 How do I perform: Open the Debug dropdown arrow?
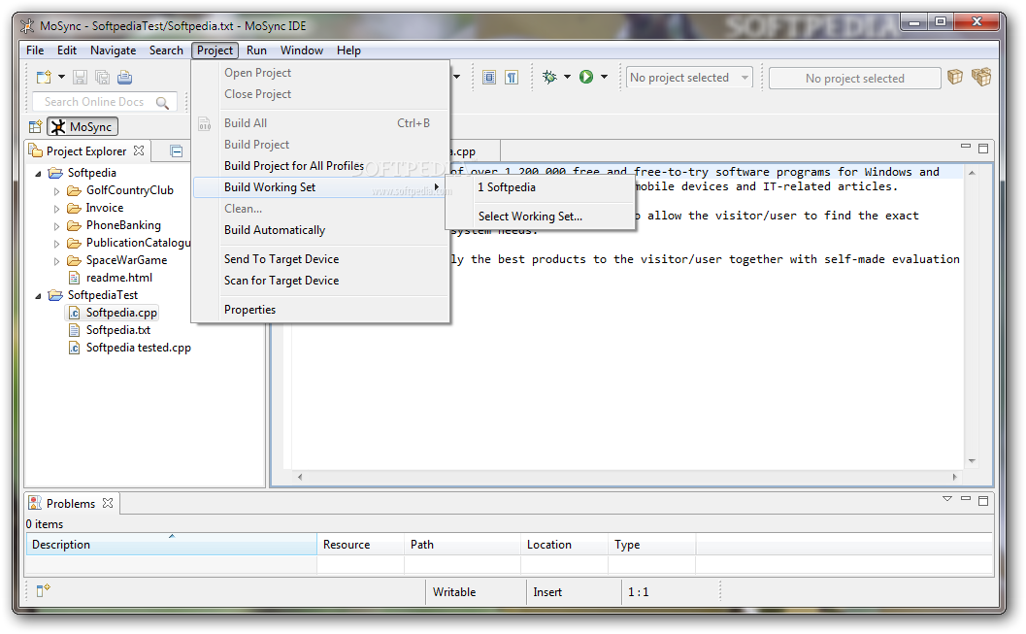click(x=567, y=78)
